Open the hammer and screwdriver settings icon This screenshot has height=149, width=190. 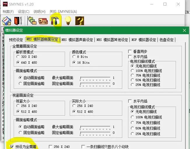pyautogui.click(x=55, y=21)
